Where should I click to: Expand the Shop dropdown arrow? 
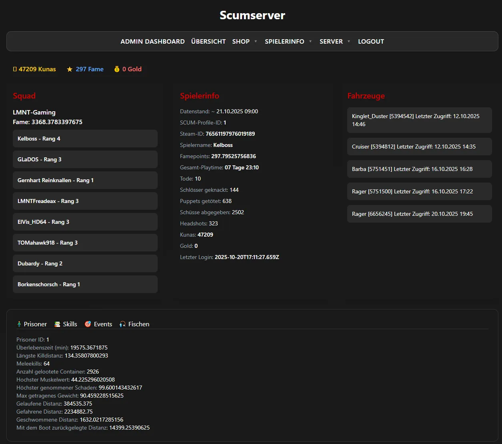[256, 42]
